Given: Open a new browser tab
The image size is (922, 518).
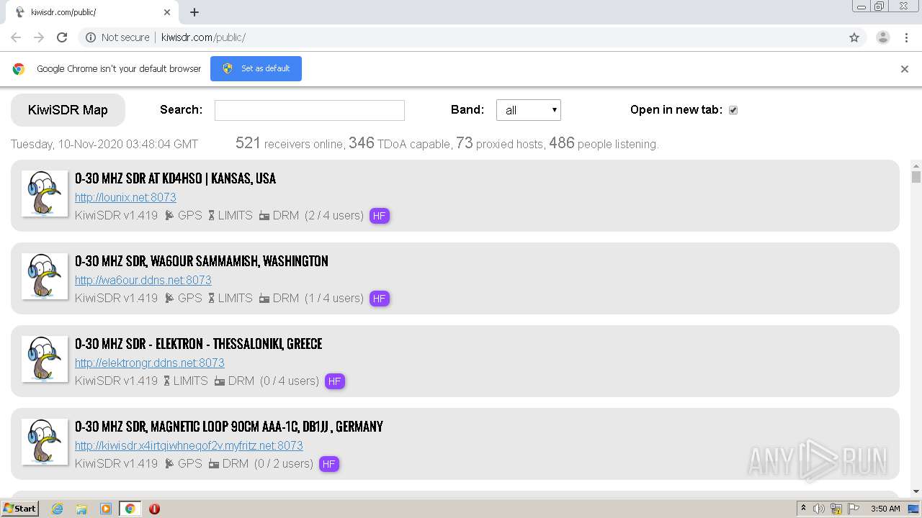Looking at the screenshot, I should [x=194, y=12].
